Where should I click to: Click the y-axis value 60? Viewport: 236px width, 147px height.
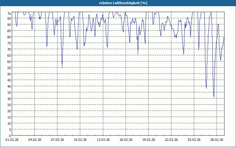[x=9, y=61]
